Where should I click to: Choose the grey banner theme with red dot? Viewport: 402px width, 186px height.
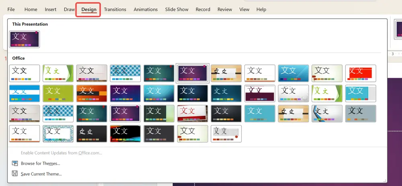[226, 133]
